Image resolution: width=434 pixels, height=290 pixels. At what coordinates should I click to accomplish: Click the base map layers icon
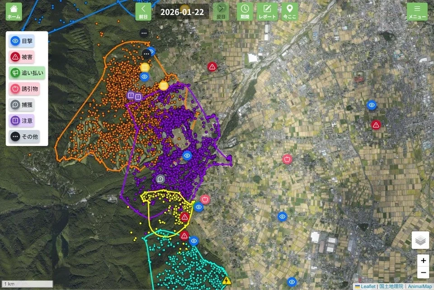(420, 240)
